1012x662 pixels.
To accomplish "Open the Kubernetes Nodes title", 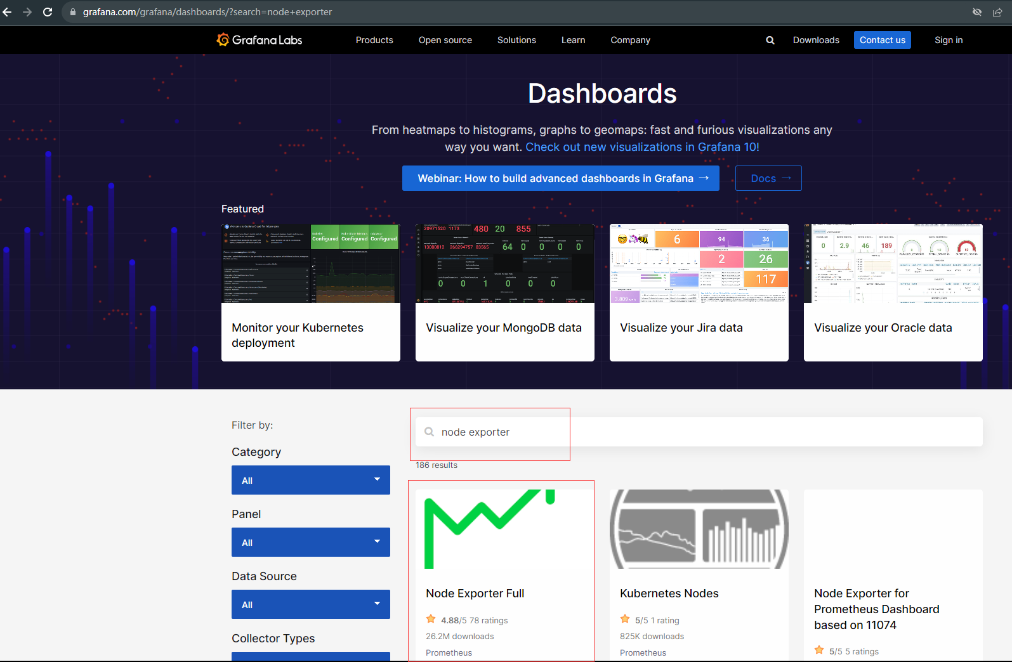I will (x=669, y=594).
